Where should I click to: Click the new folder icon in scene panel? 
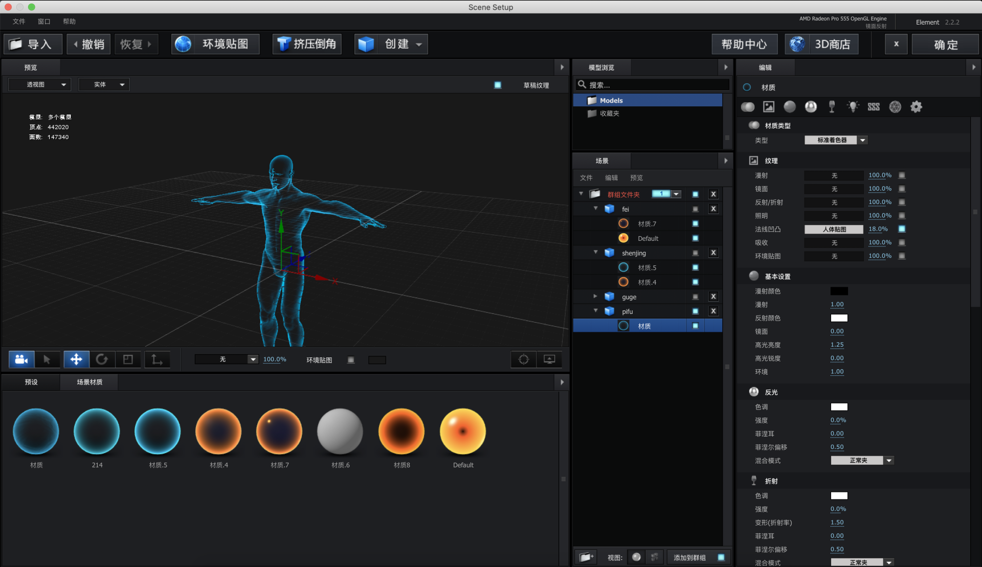586,557
